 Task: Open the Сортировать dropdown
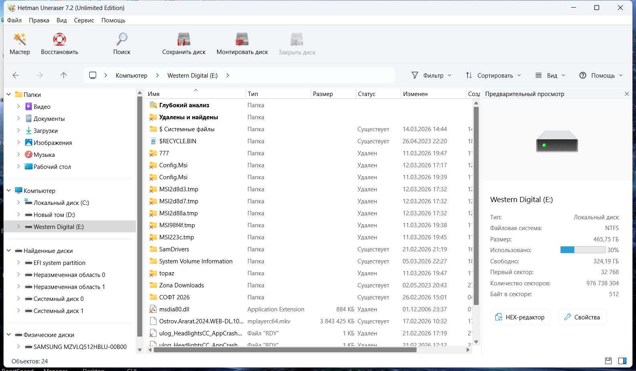[493, 75]
